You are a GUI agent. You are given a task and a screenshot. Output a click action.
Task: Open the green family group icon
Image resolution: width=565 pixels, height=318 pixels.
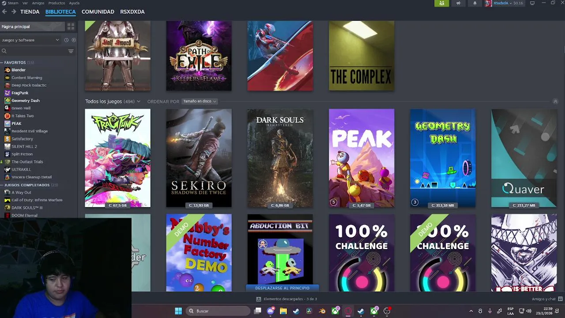click(441, 3)
